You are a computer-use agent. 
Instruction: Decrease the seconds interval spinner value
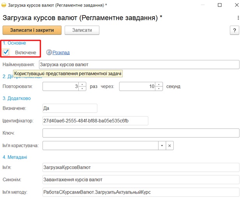pyautogui.click(x=159, y=88)
